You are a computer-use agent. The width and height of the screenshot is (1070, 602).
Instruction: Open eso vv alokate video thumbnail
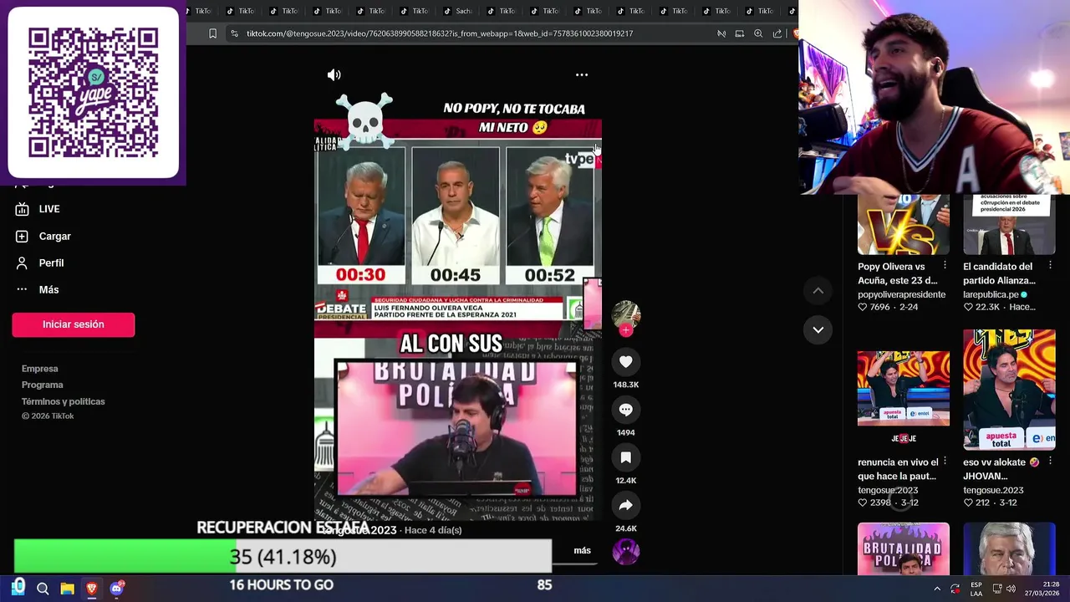coord(1009,389)
